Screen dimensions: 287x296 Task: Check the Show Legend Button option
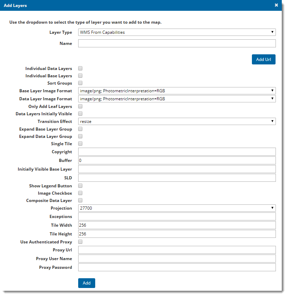coord(80,186)
